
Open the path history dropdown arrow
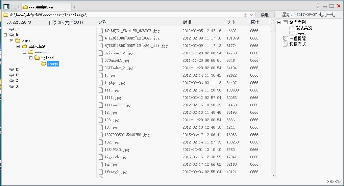(x=252, y=15)
